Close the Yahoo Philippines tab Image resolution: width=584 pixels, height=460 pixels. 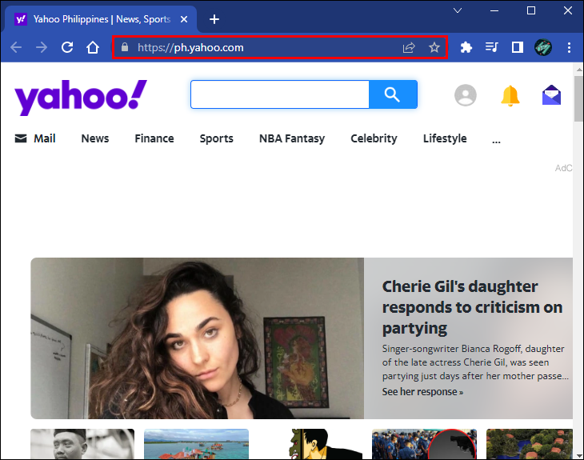pyautogui.click(x=184, y=19)
